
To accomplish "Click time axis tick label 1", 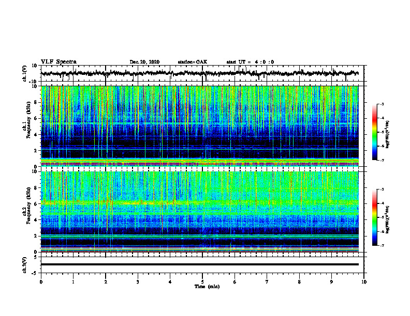I will click(73, 282).
